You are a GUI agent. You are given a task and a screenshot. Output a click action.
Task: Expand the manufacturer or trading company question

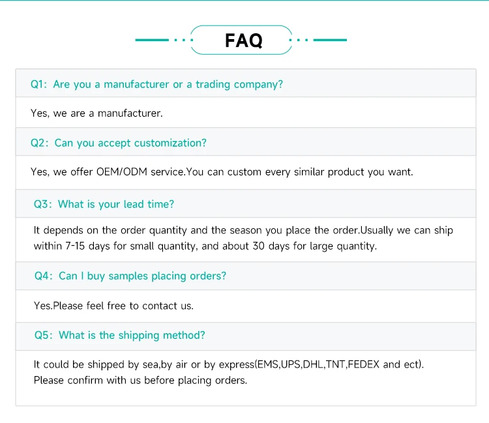point(168,84)
